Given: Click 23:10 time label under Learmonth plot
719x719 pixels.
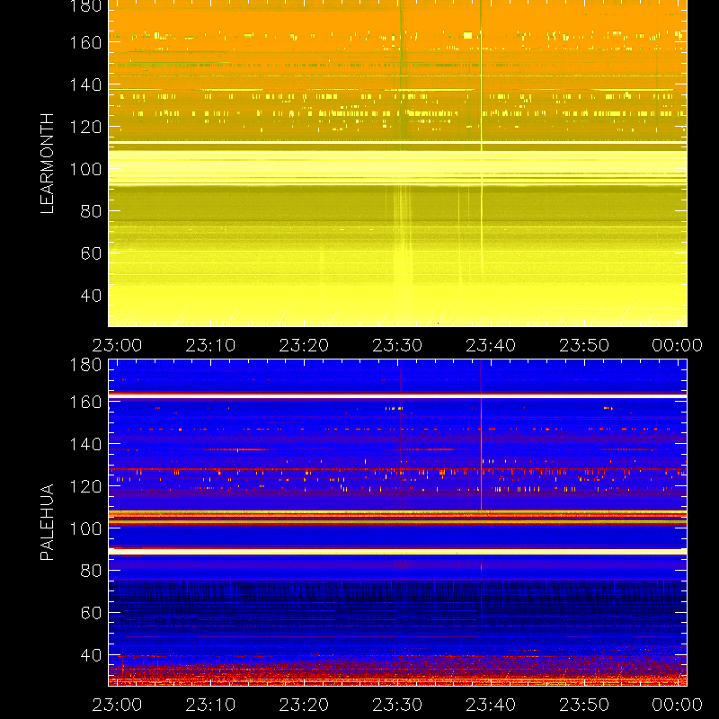Looking at the screenshot, I should 210,345.
